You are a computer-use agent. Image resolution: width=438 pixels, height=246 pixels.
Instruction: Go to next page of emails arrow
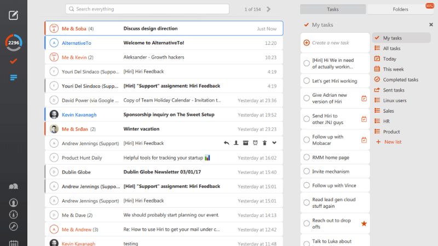[268, 9]
